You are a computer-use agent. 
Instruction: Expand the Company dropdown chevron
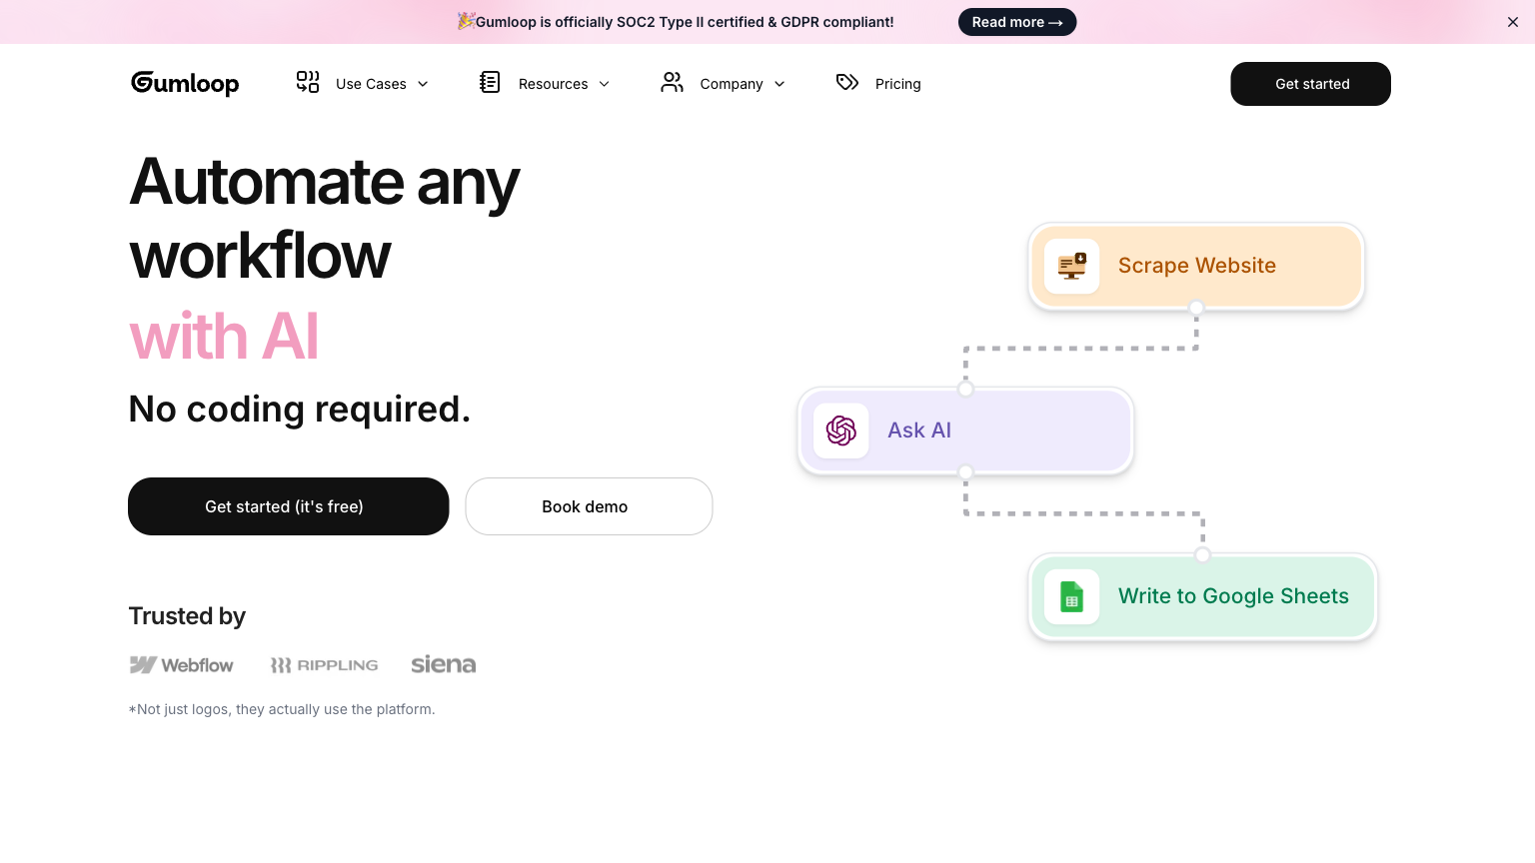(x=779, y=84)
